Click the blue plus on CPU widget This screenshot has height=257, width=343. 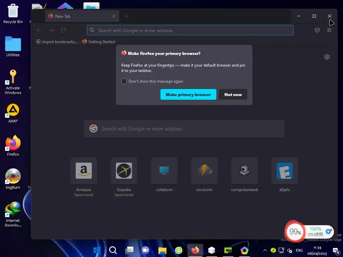328,232
